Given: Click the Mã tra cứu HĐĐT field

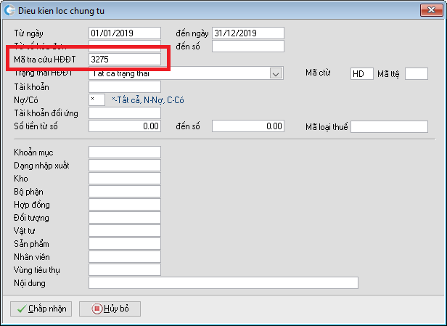Looking at the screenshot, I should tap(124, 60).
